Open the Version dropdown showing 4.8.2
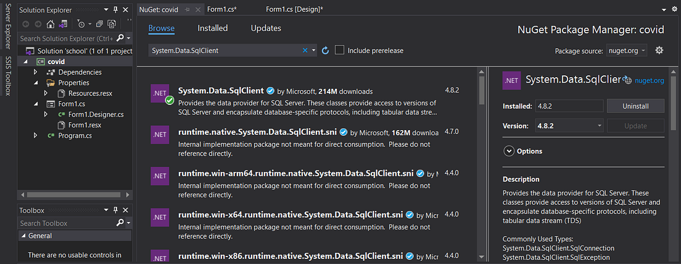This screenshot has height=264, width=681. coord(569,126)
